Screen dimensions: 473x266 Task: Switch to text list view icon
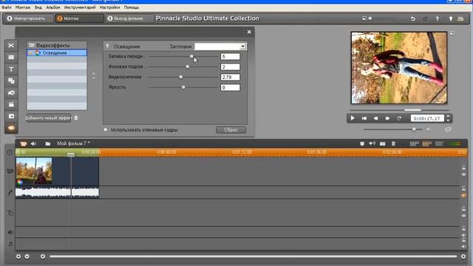[439, 144]
